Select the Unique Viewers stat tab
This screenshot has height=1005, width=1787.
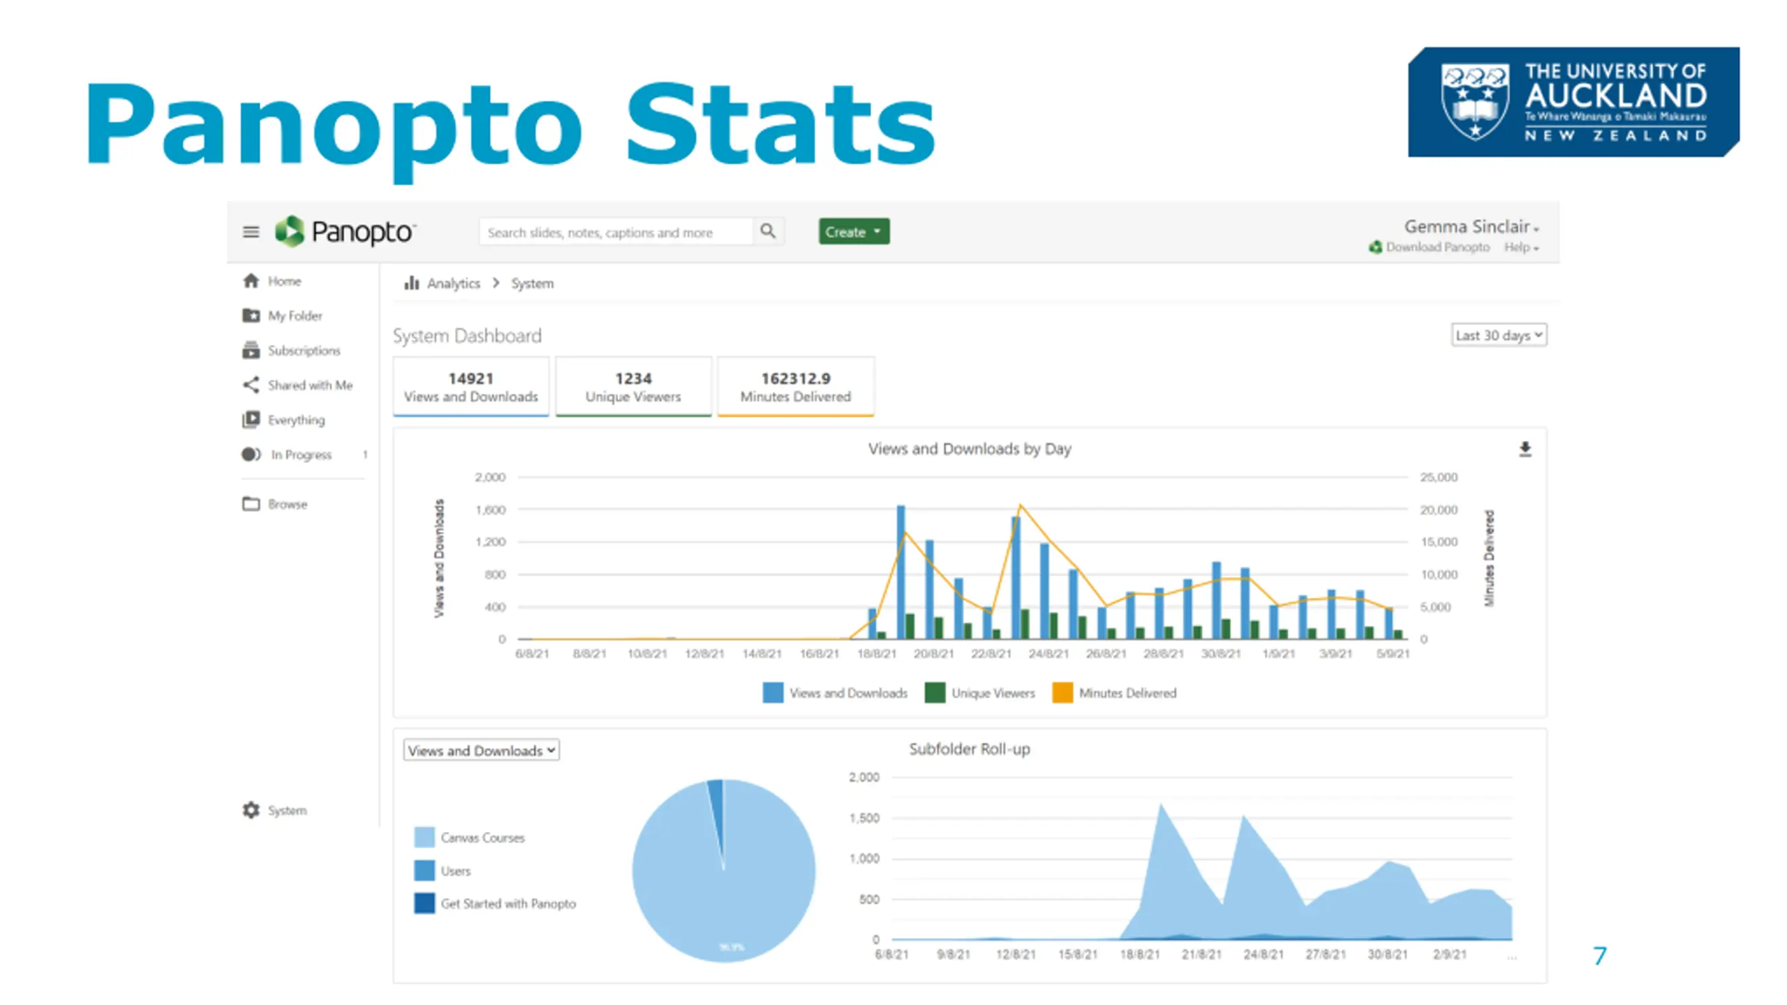point(633,387)
